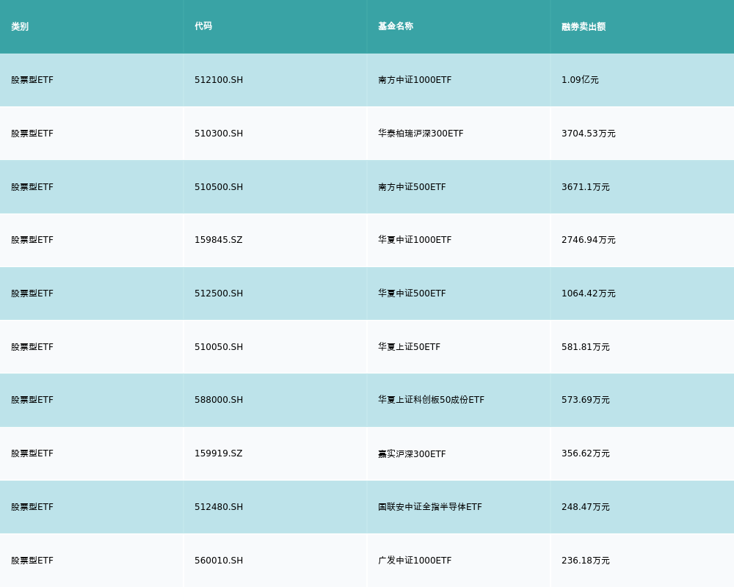Click 股票型ETF in the 560010.SH row
This screenshot has height=587, width=734.
(x=32, y=561)
